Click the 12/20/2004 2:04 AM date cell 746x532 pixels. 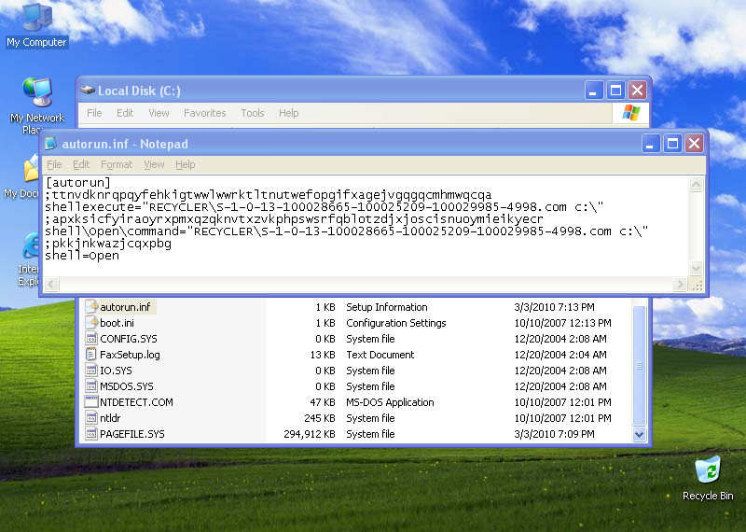[x=560, y=355]
